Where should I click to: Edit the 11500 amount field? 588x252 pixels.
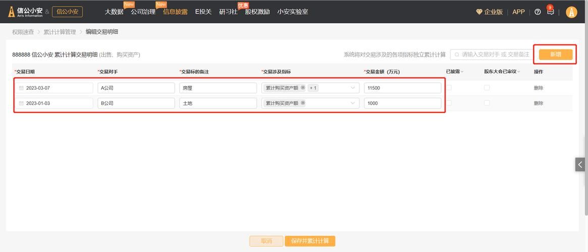[403, 88]
